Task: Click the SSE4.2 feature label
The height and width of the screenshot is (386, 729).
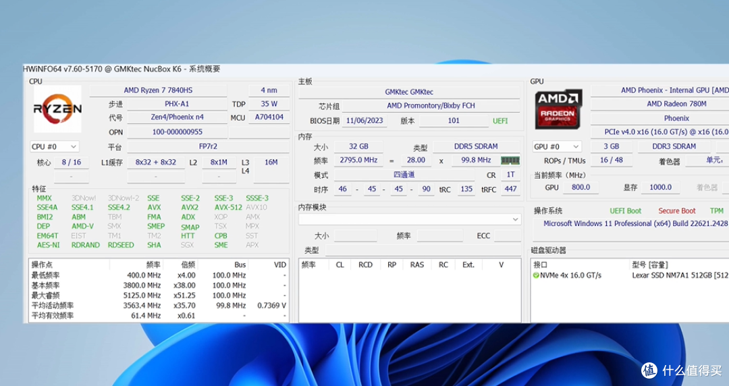Action: pos(119,207)
